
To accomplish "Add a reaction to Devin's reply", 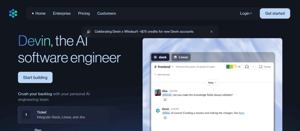I will click(x=165, y=118).
